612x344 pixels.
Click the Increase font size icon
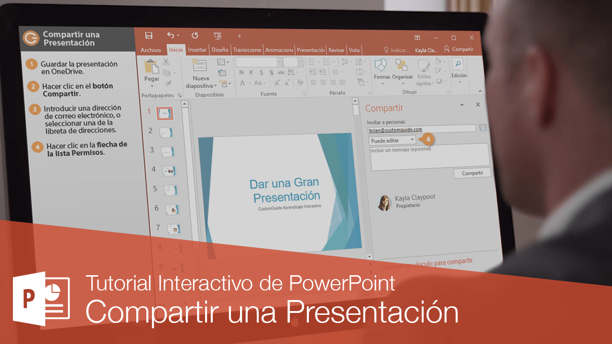pyautogui.click(x=278, y=83)
